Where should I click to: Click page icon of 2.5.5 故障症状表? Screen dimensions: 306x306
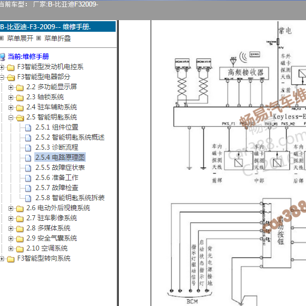tap(28, 168)
